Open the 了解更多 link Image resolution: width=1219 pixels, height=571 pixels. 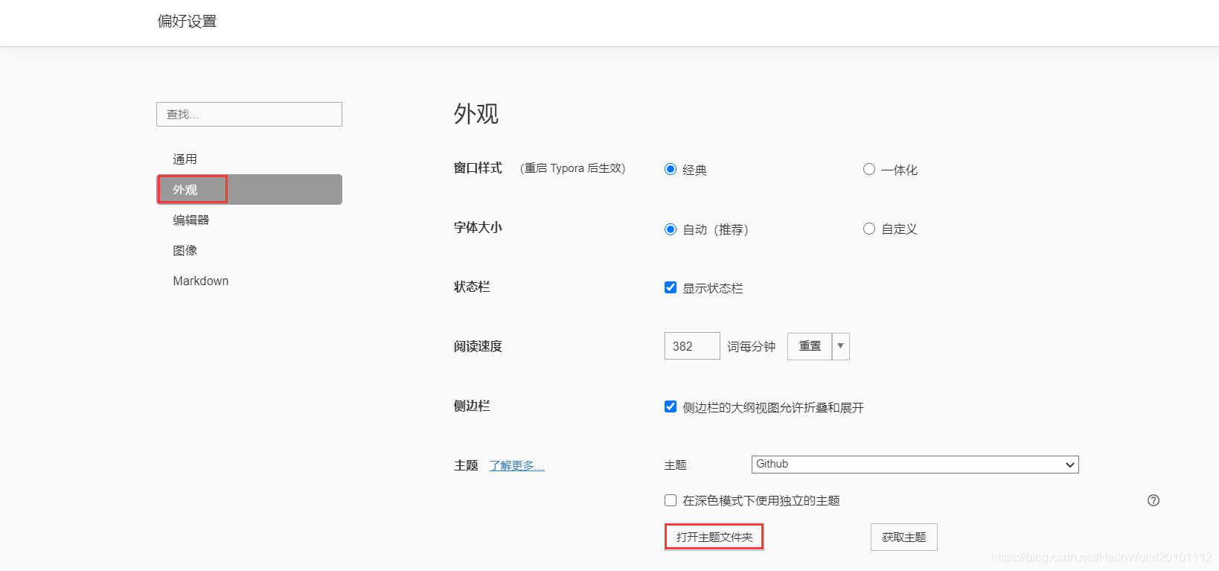click(x=517, y=465)
